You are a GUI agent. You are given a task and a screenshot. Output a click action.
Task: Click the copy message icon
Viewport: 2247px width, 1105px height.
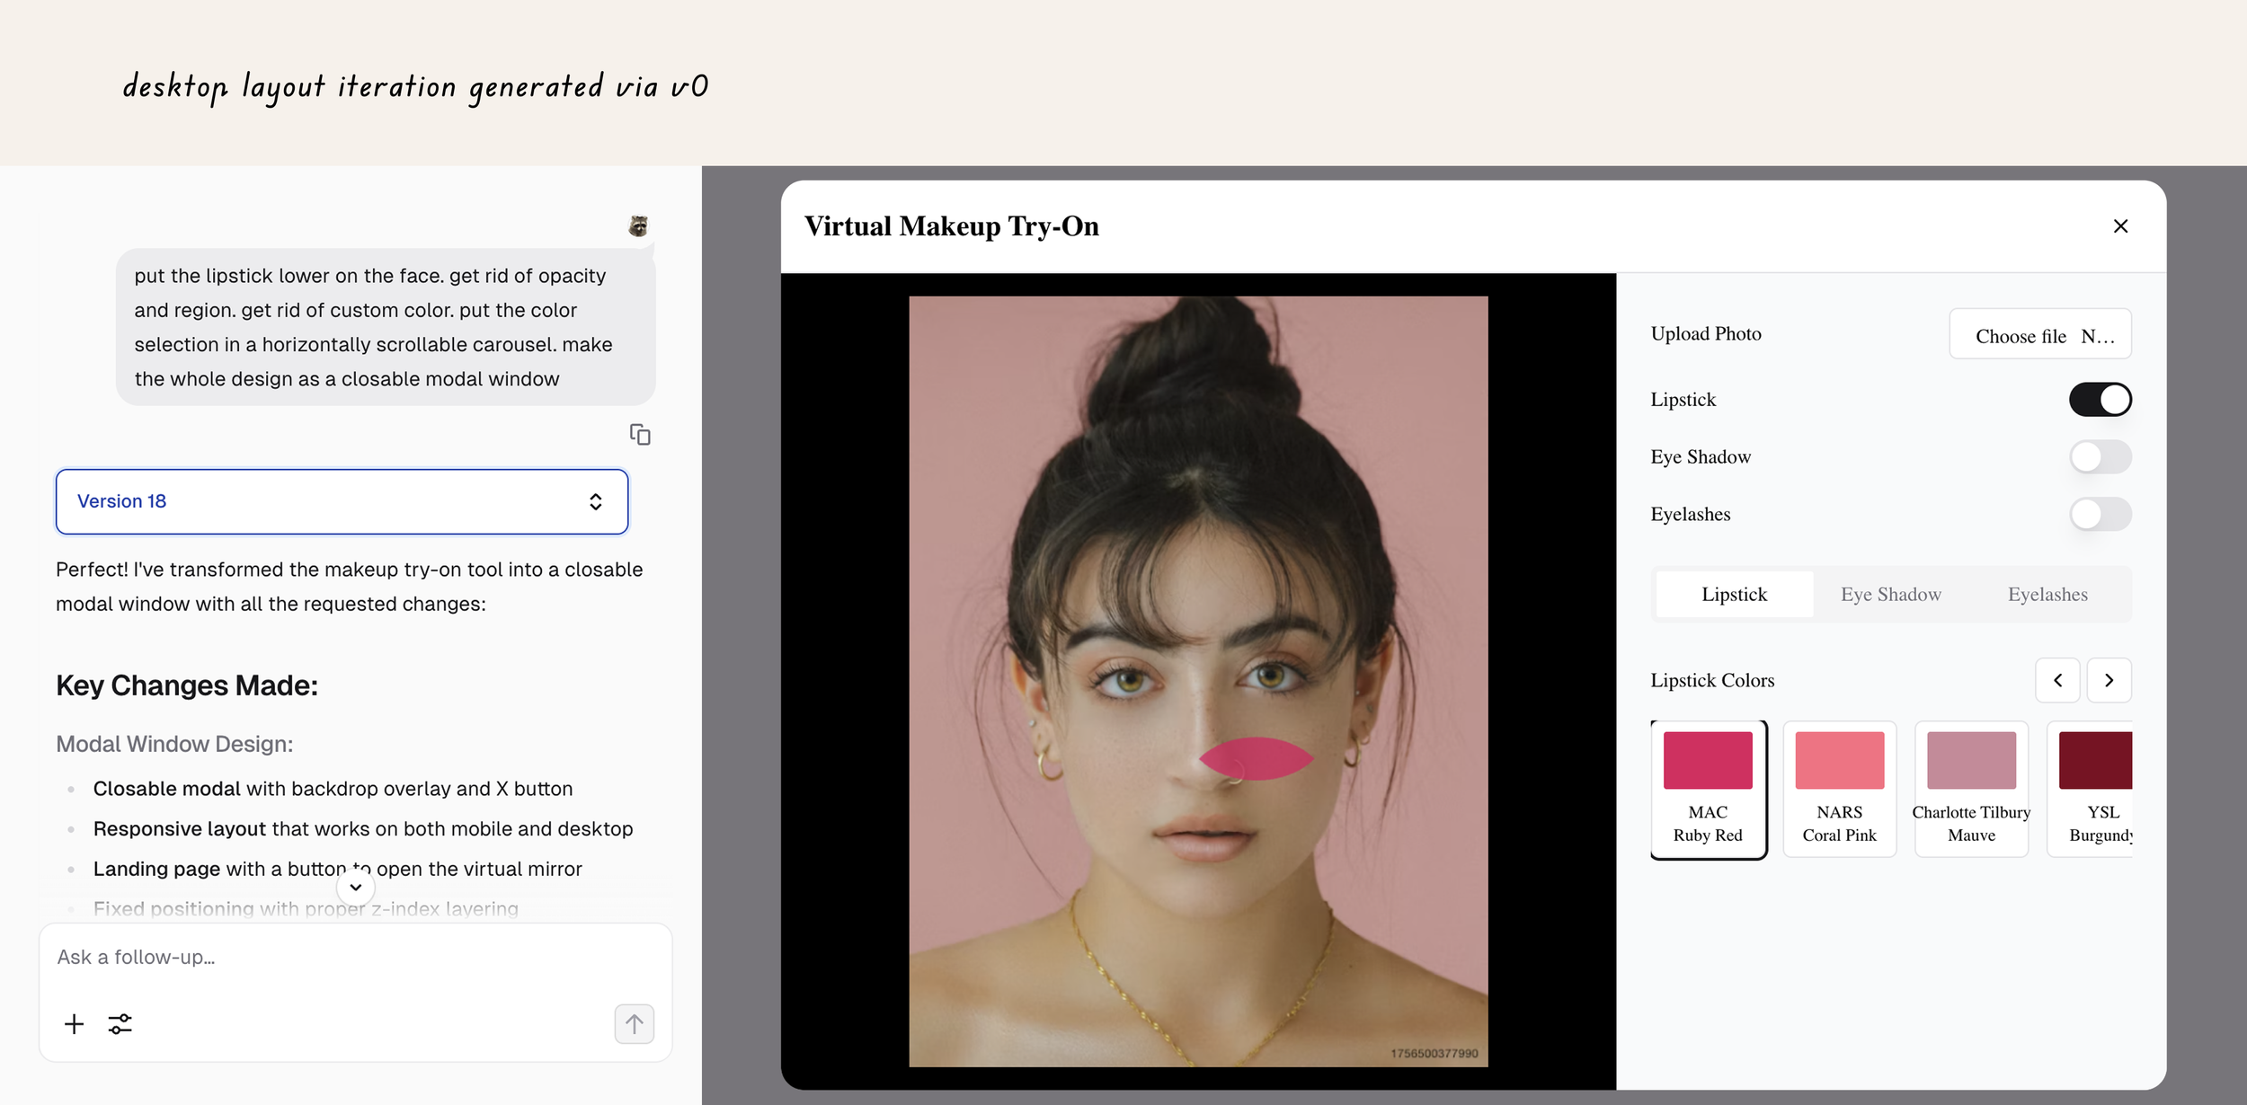pos(640,435)
